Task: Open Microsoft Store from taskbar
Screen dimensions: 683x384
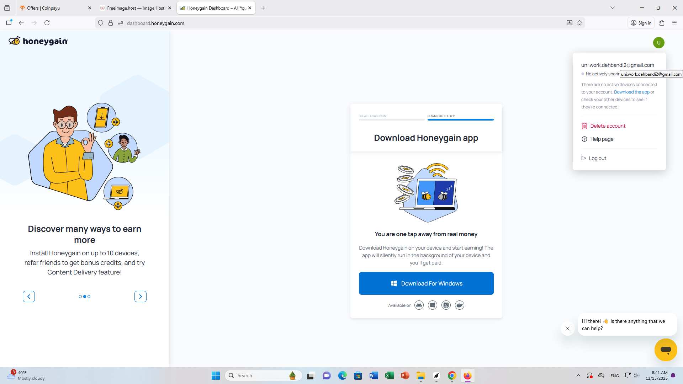Action: click(x=358, y=375)
